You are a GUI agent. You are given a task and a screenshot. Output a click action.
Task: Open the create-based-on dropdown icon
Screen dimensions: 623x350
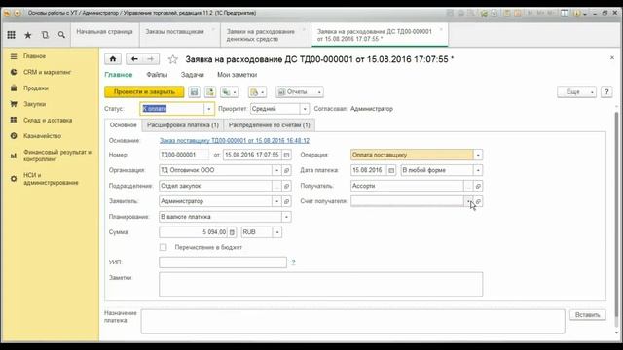pyautogui.click(x=230, y=92)
